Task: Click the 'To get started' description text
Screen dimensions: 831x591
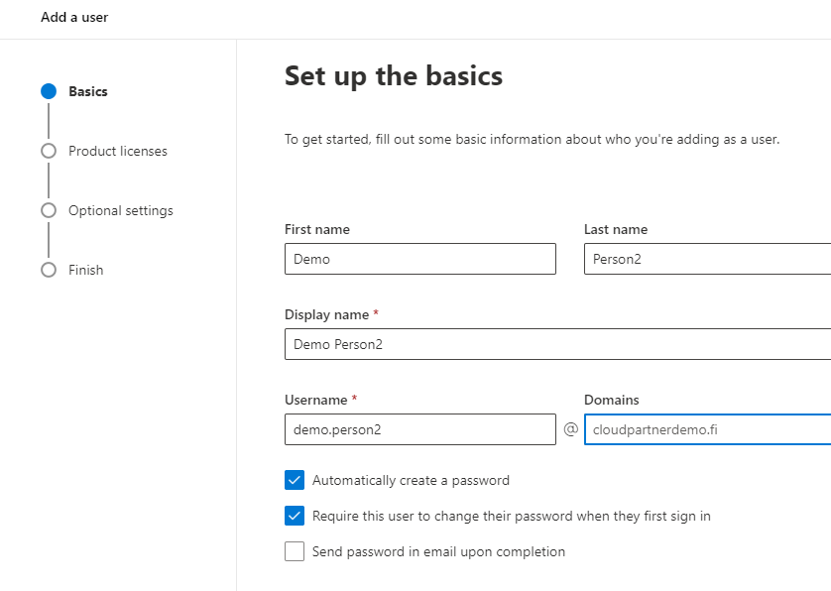Action: 532,140
